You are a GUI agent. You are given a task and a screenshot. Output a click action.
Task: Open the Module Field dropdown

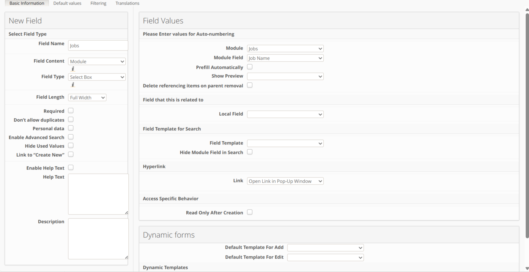point(285,58)
